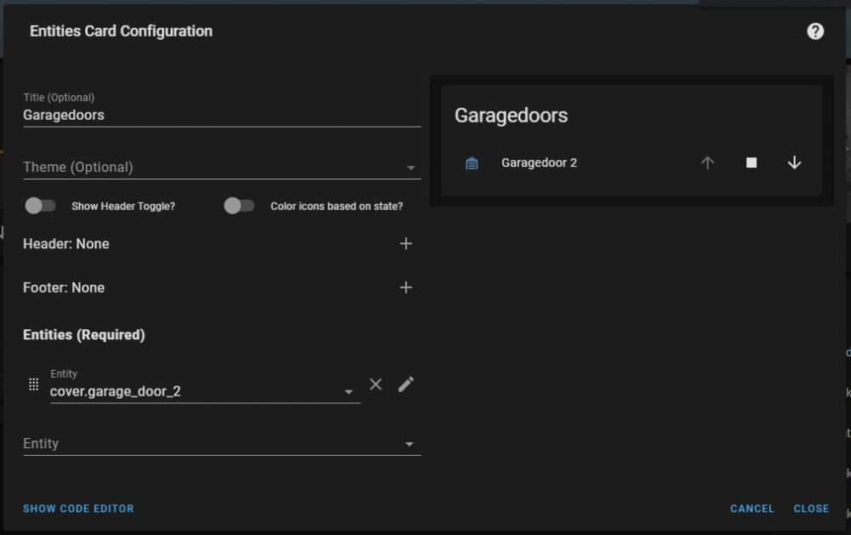This screenshot has width=851, height=535.
Task: Click the CLOSE button
Action: 810,508
